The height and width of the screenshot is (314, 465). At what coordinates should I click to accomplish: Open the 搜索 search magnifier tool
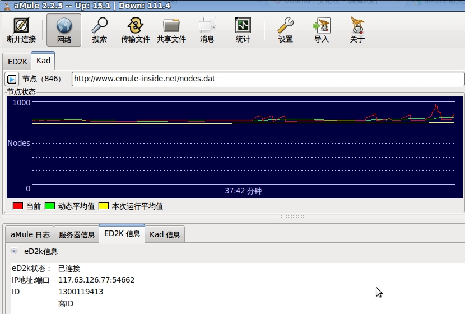(99, 30)
